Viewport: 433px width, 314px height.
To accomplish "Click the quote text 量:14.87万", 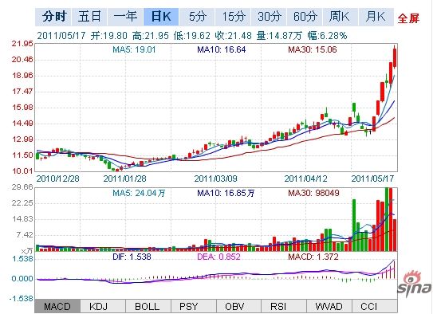I will tap(279, 36).
